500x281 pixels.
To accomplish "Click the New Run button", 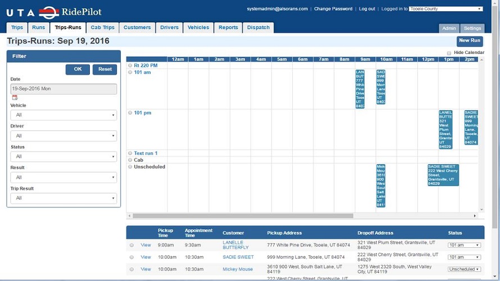I will point(470,40).
